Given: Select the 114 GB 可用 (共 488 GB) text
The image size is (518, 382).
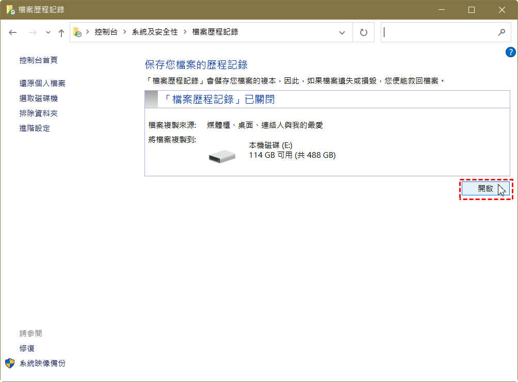Looking at the screenshot, I should tap(292, 155).
